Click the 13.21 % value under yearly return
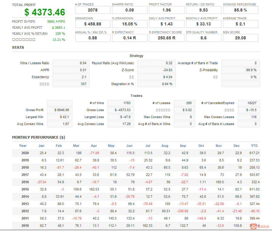 [x=59, y=40]
